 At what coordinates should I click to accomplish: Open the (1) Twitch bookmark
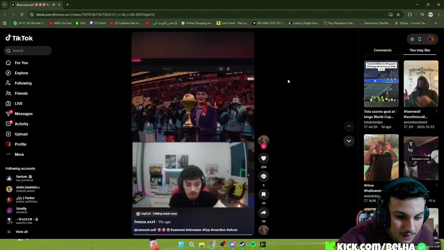[98, 23]
